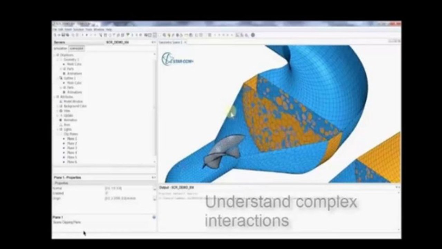Open help for Plane 1 description

click(x=154, y=217)
